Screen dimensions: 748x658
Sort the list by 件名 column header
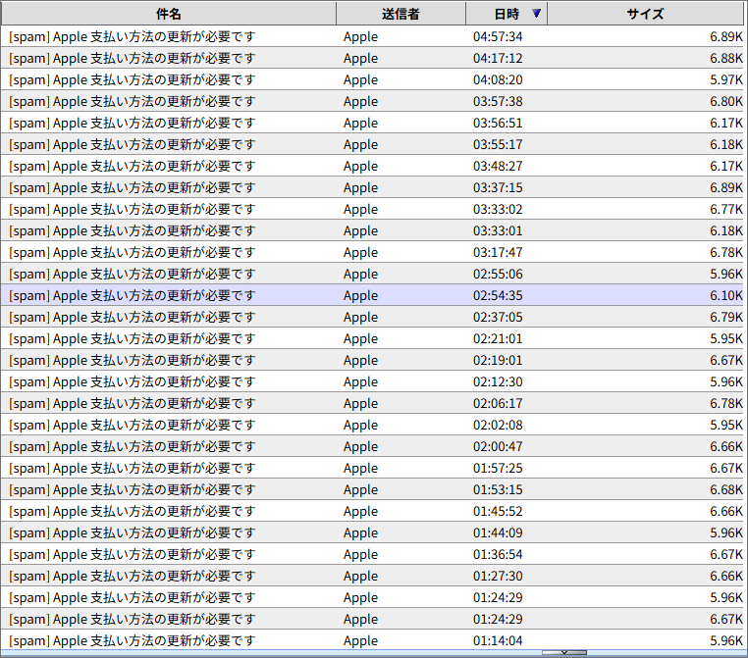(x=168, y=14)
